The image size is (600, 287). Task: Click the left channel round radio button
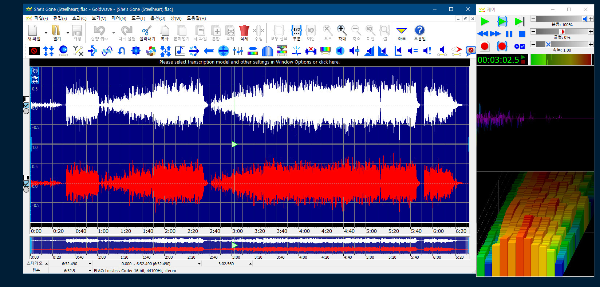tap(26, 111)
